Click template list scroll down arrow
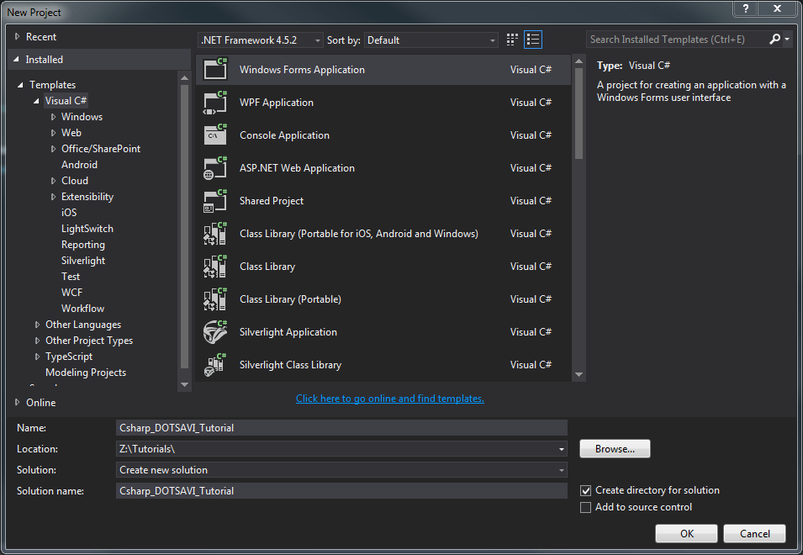This screenshot has width=803, height=555. coord(578,375)
